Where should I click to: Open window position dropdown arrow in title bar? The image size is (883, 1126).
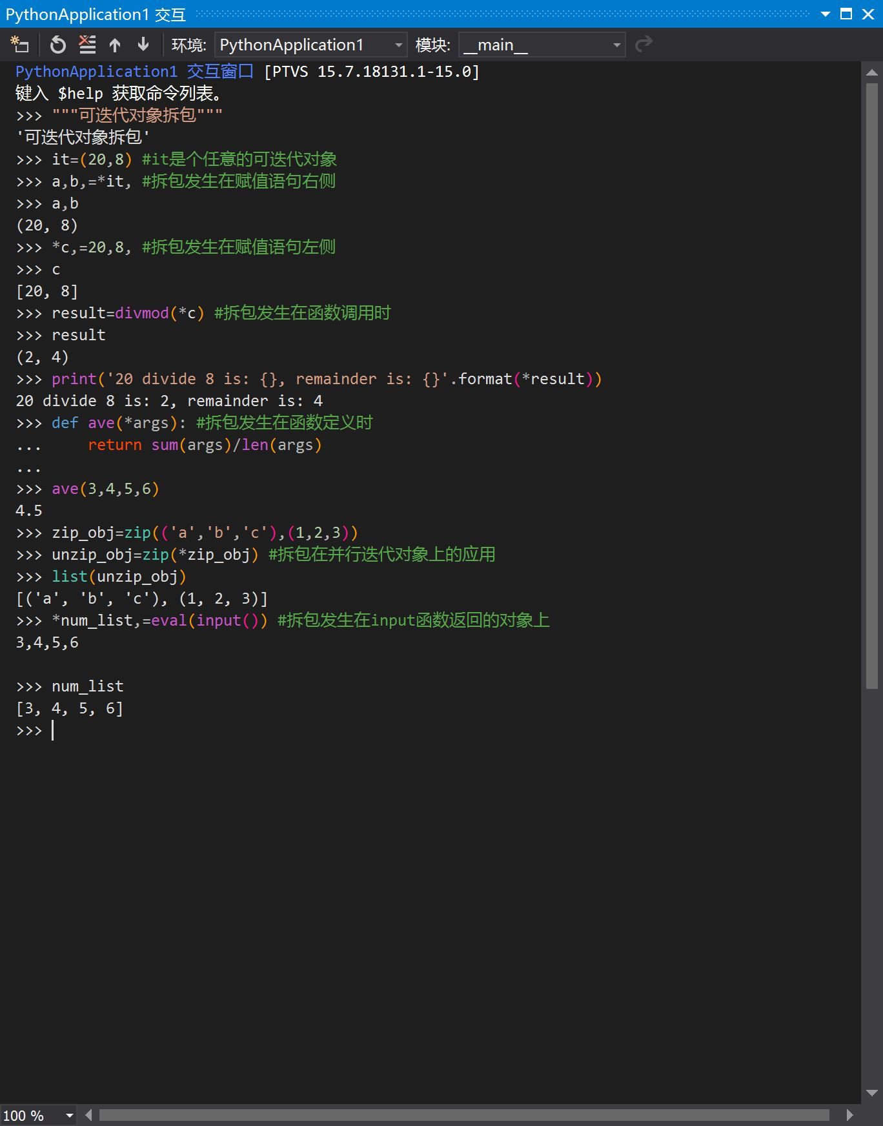(x=825, y=14)
